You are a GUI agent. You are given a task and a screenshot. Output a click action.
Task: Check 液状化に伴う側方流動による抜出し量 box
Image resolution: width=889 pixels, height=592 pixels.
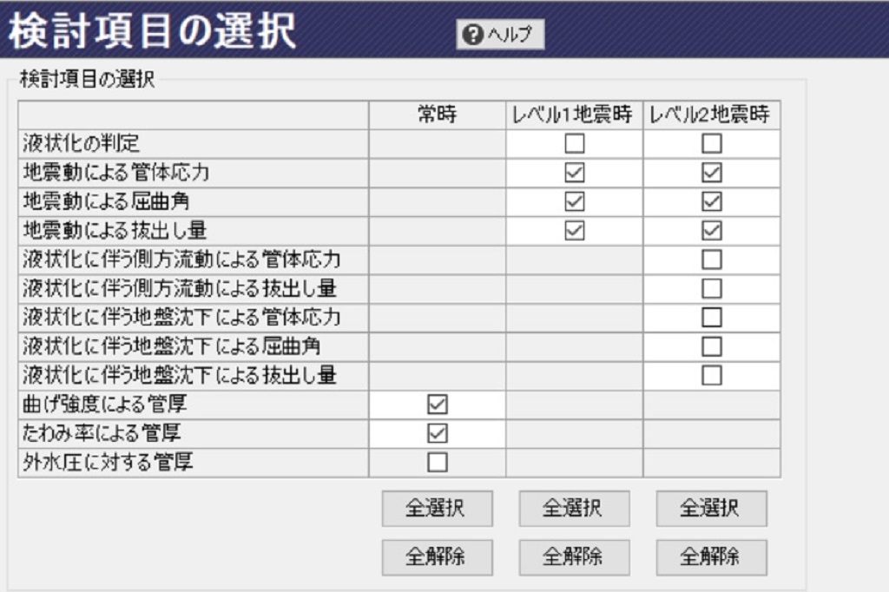click(x=712, y=289)
